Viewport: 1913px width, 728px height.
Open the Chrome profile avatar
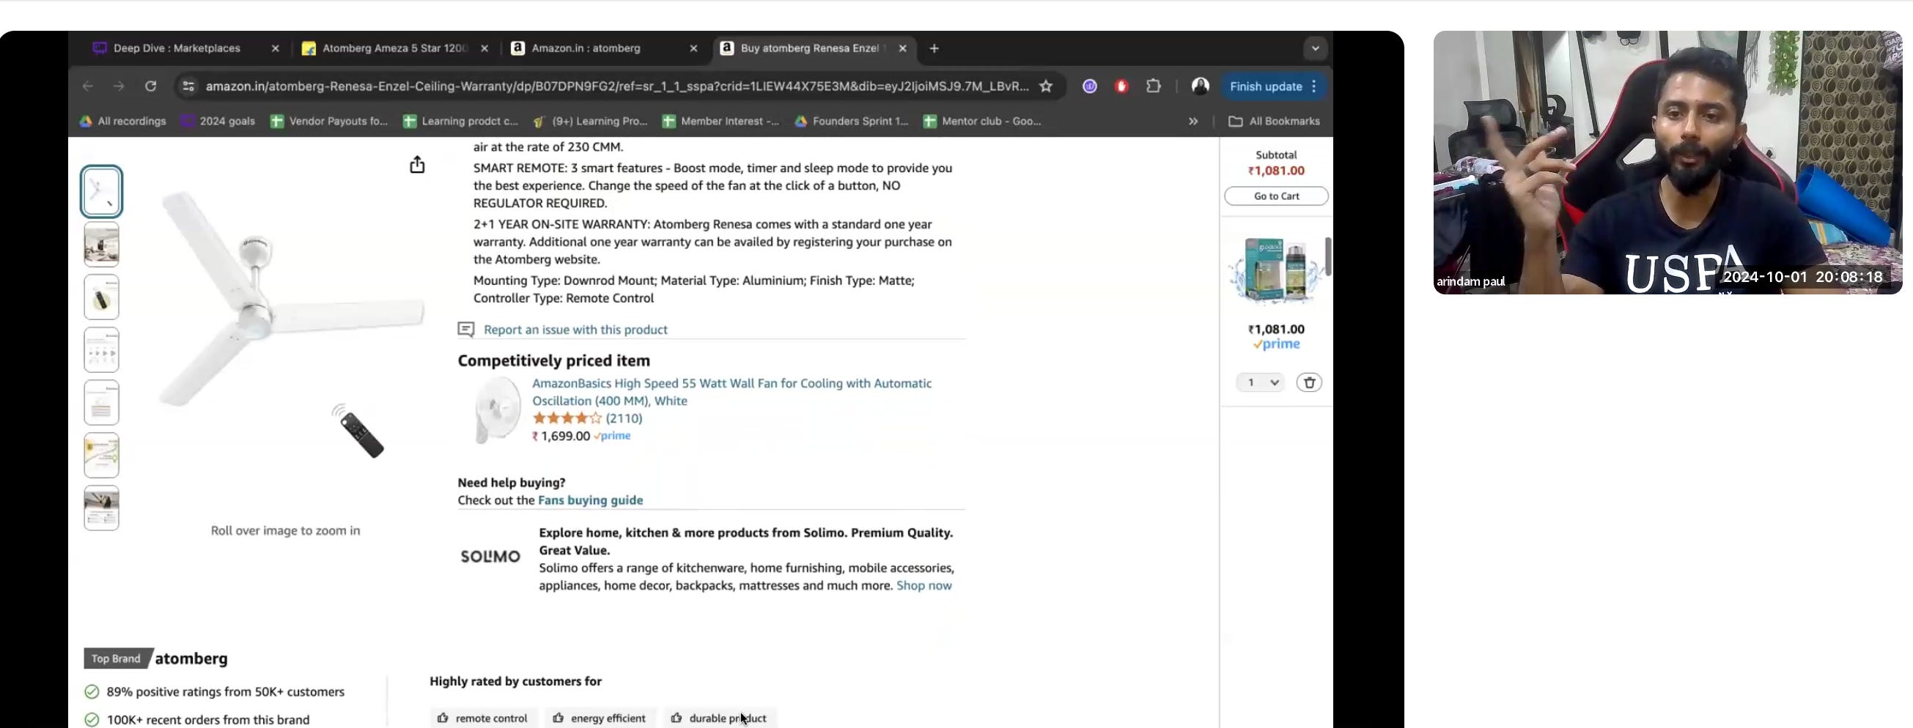tap(1200, 86)
